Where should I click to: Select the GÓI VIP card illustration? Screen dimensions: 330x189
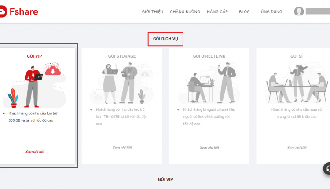coord(34,84)
